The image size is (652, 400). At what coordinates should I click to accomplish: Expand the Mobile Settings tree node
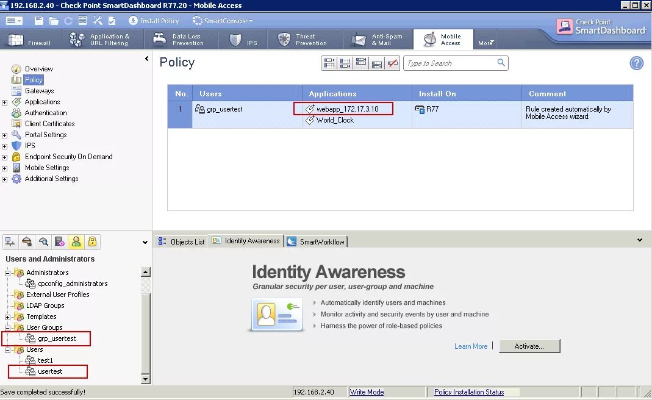point(4,168)
